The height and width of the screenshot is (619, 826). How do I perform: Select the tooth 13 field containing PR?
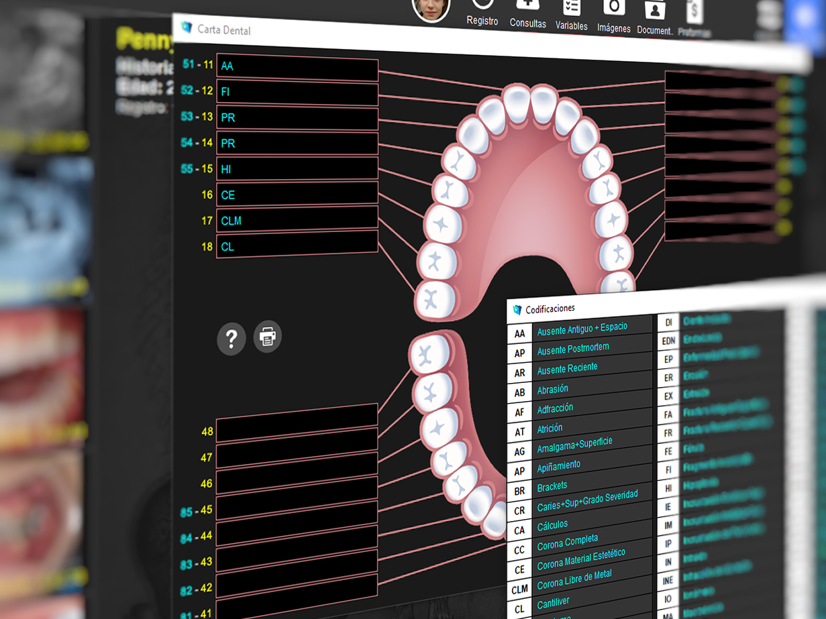pyautogui.click(x=297, y=118)
